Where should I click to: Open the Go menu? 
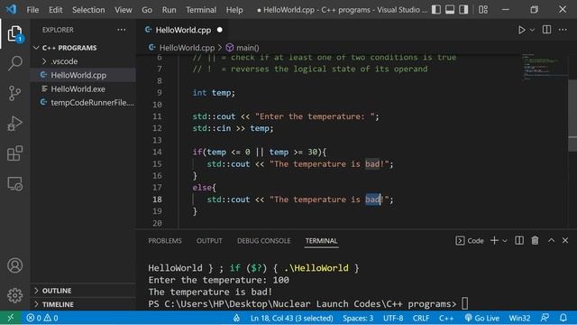(x=147, y=10)
